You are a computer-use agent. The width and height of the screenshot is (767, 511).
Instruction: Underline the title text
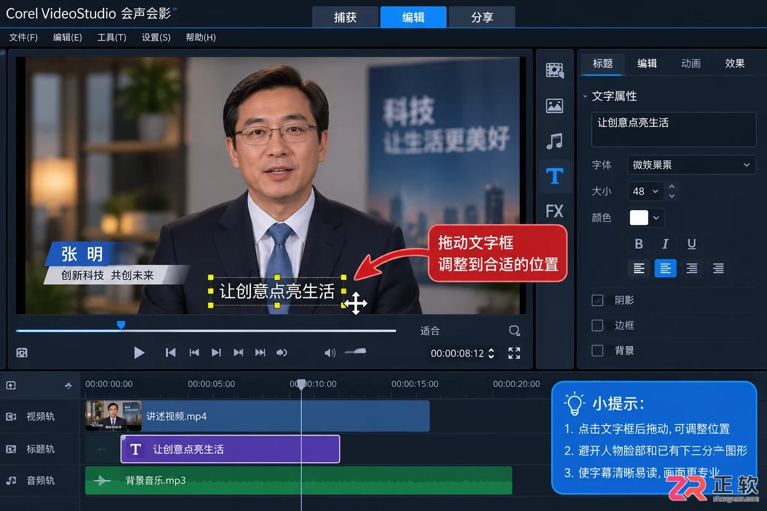[692, 243]
